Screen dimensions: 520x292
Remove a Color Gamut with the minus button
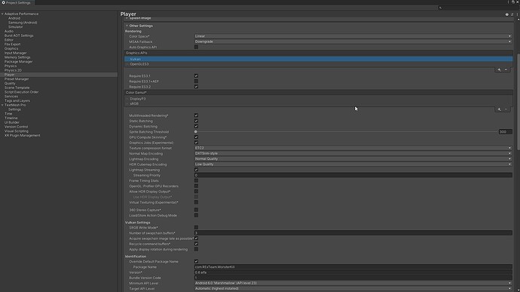point(506,109)
